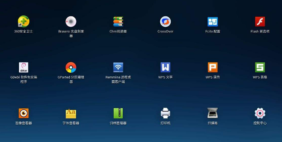The image size is (282, 142).
Task: Open WPS 表格 icon
Action: 260,67
